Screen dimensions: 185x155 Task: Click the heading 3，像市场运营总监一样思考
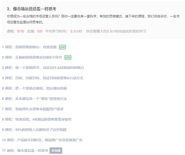coord(31,9)
